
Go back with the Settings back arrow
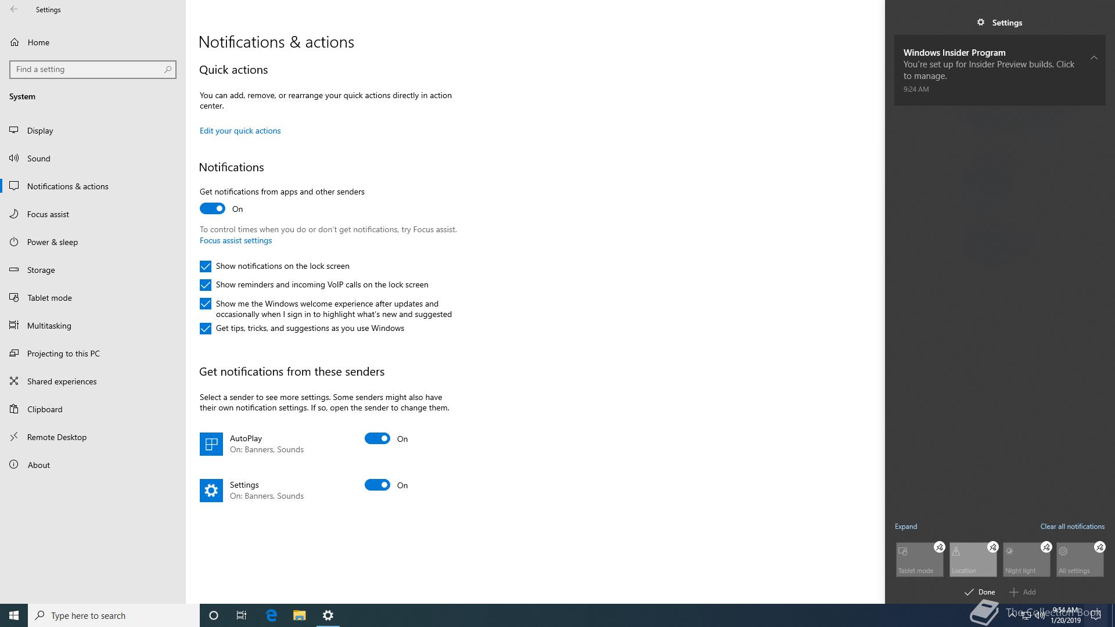14,9
